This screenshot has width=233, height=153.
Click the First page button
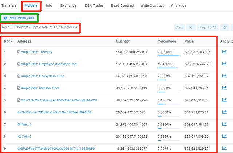[179, 28]
